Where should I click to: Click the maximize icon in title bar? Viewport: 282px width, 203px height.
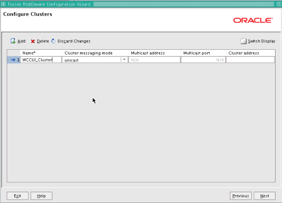(x=279, y=4)
